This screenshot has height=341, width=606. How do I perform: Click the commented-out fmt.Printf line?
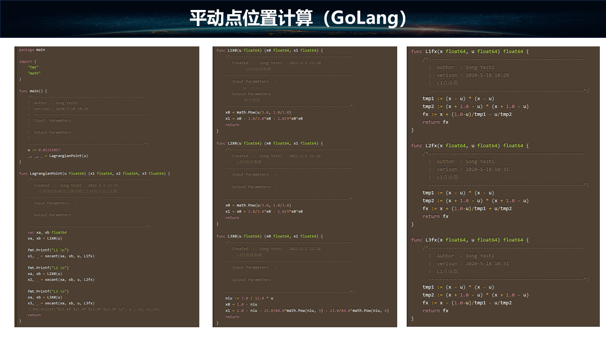coord(93,309)
